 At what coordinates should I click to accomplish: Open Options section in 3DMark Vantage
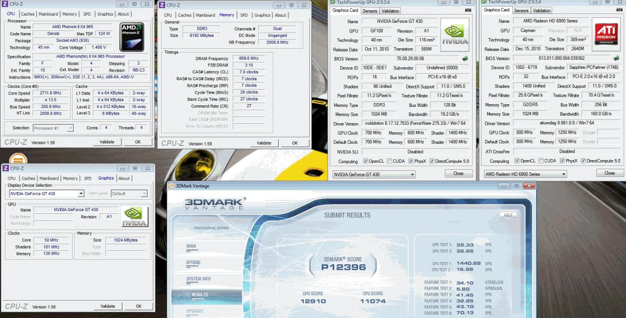(x=193, y=263)
